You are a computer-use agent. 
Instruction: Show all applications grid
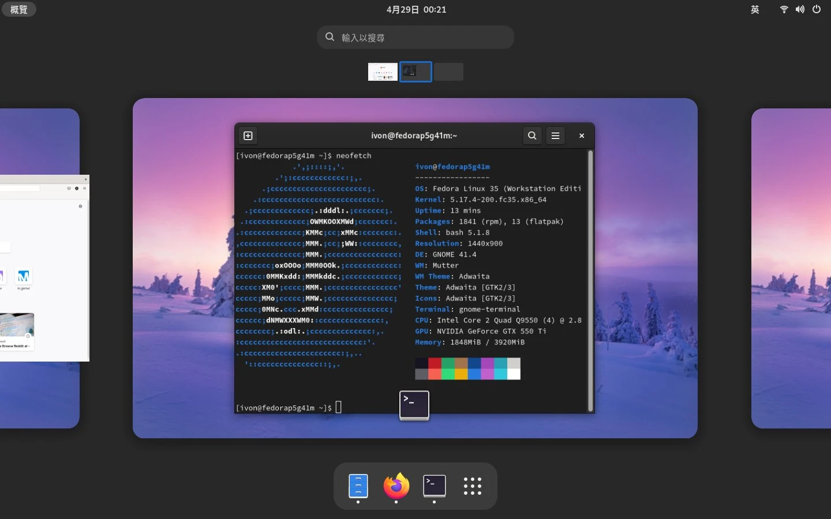coord(472,486)
